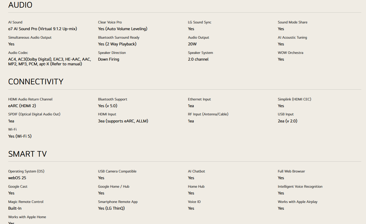366x224 pixels.
Task: Click the webOS 25 operating system value
Action: (x=17, y=178)
